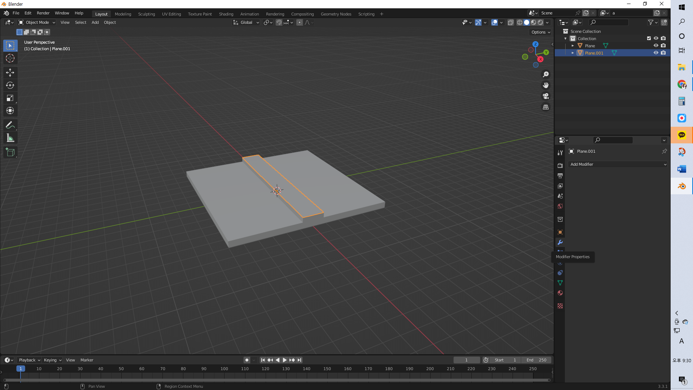The height and width of the screenshot is (390, 693).
Task: Open Material Properties tab icon
Action: point(560,293)
